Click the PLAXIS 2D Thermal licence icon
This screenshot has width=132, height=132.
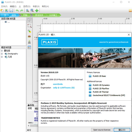pyautogui.click(x=90, y=92)
